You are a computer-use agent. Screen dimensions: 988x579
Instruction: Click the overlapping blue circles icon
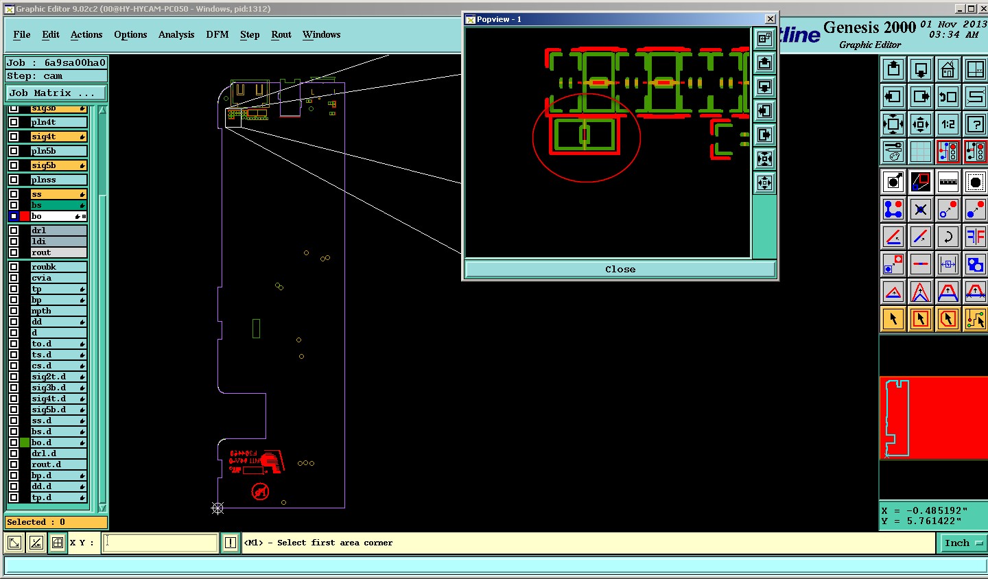tap(975, 264)
